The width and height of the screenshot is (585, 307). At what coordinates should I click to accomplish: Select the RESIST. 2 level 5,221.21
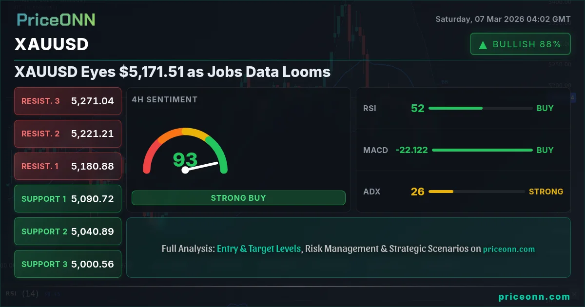click(68, 134)
